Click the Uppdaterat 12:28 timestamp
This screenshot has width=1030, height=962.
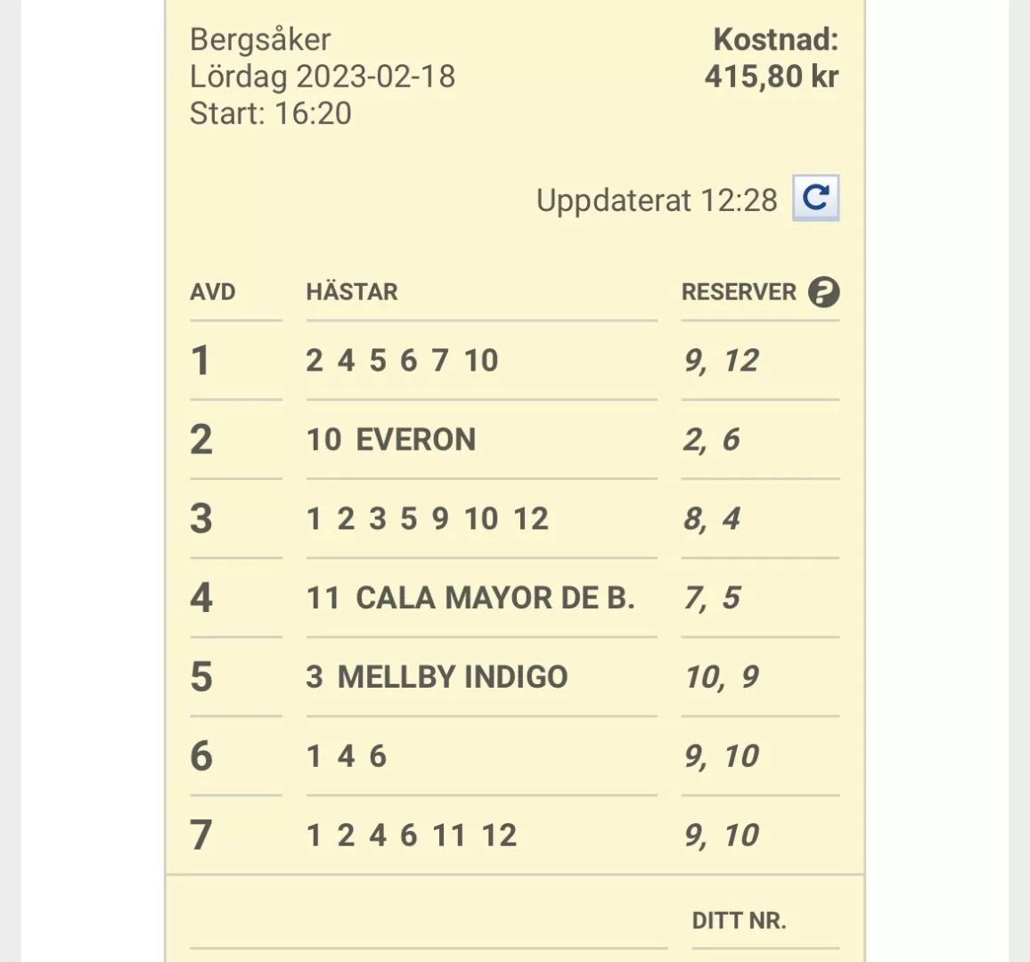[x=657, y=200]
